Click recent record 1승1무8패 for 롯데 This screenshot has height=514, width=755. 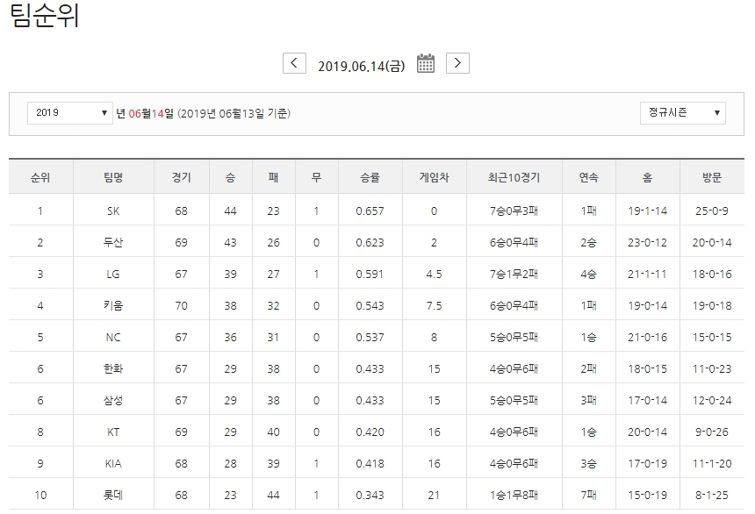tap(514, 496)
